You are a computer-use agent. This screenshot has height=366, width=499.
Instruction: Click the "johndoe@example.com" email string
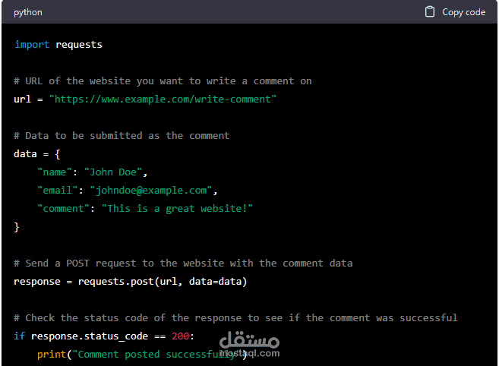coord(151,191)
